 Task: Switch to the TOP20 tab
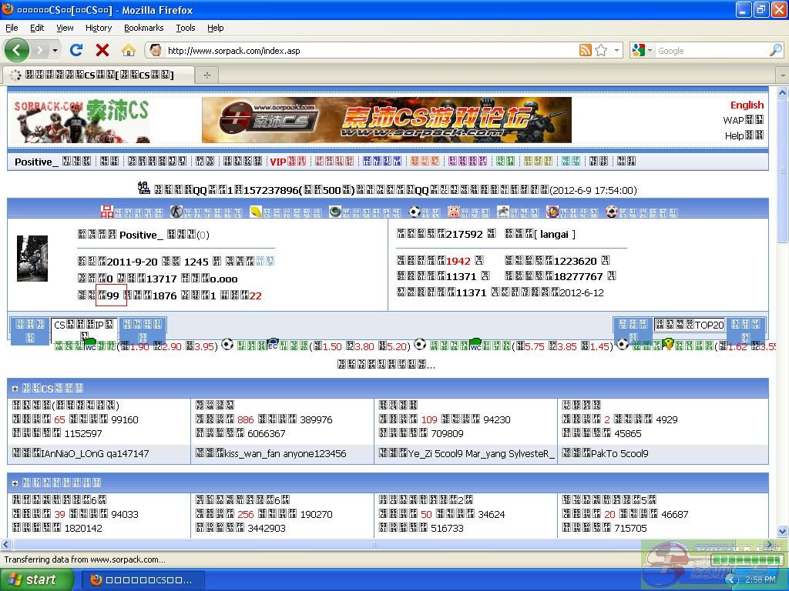(689, 325)
